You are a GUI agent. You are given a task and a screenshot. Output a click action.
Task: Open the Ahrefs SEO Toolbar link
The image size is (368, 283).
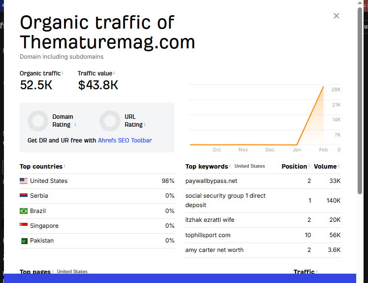coord(125,141)
